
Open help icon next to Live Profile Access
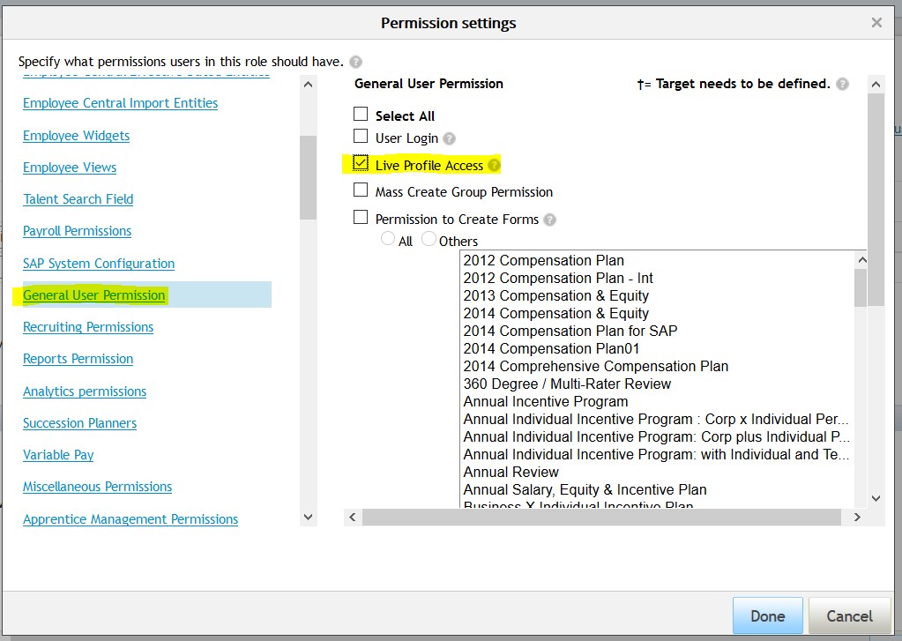pos(494,166)
